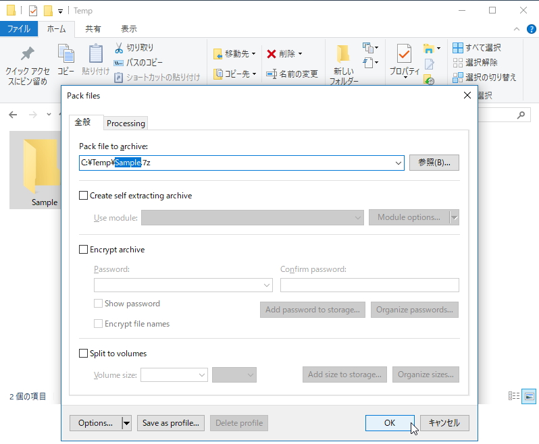
Task: Enable Create self extracting archive
Action: (83, 196)
